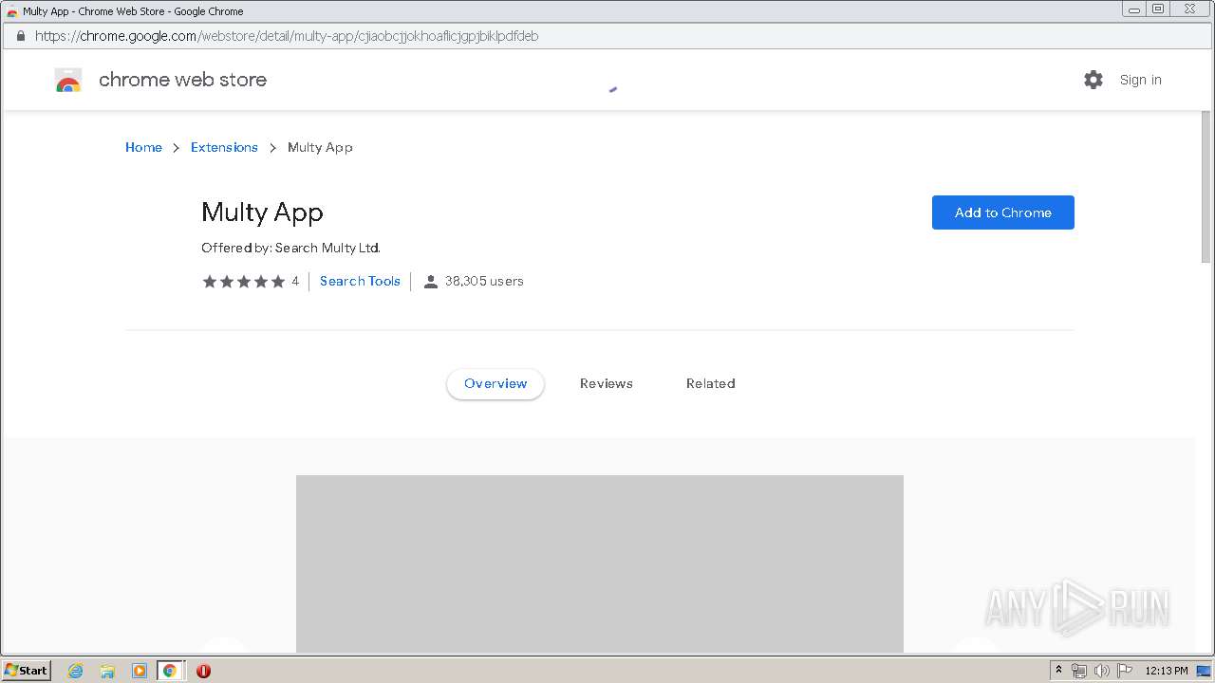Click the '38,305 users' text
Image resolution: width=1215 pixels, height=683 pixels.
(x=484, y=281)
